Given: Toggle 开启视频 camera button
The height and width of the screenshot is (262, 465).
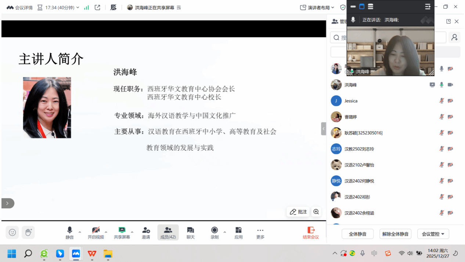Looking at the screenshot, I should coord(95,233).
